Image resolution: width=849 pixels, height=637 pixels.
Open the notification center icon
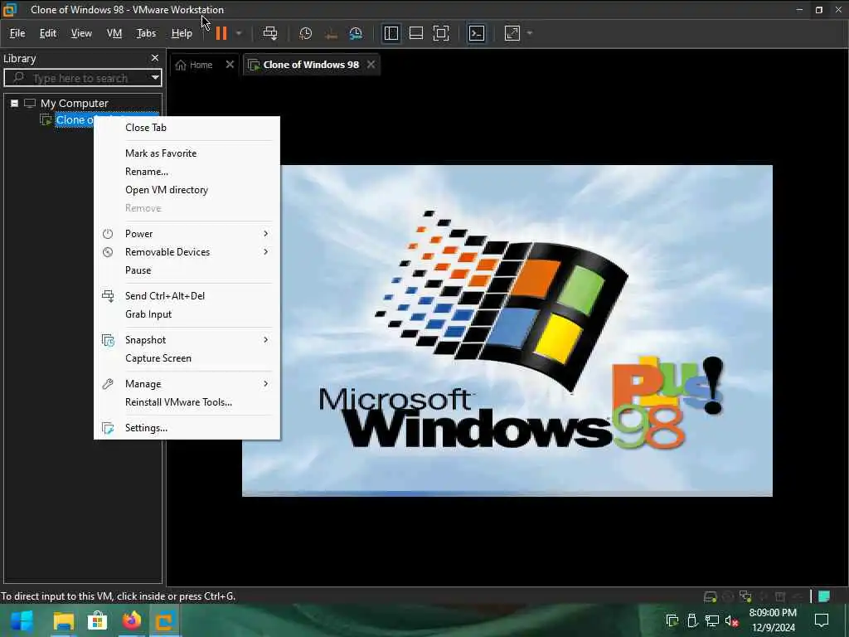click(x=822, y=620)
